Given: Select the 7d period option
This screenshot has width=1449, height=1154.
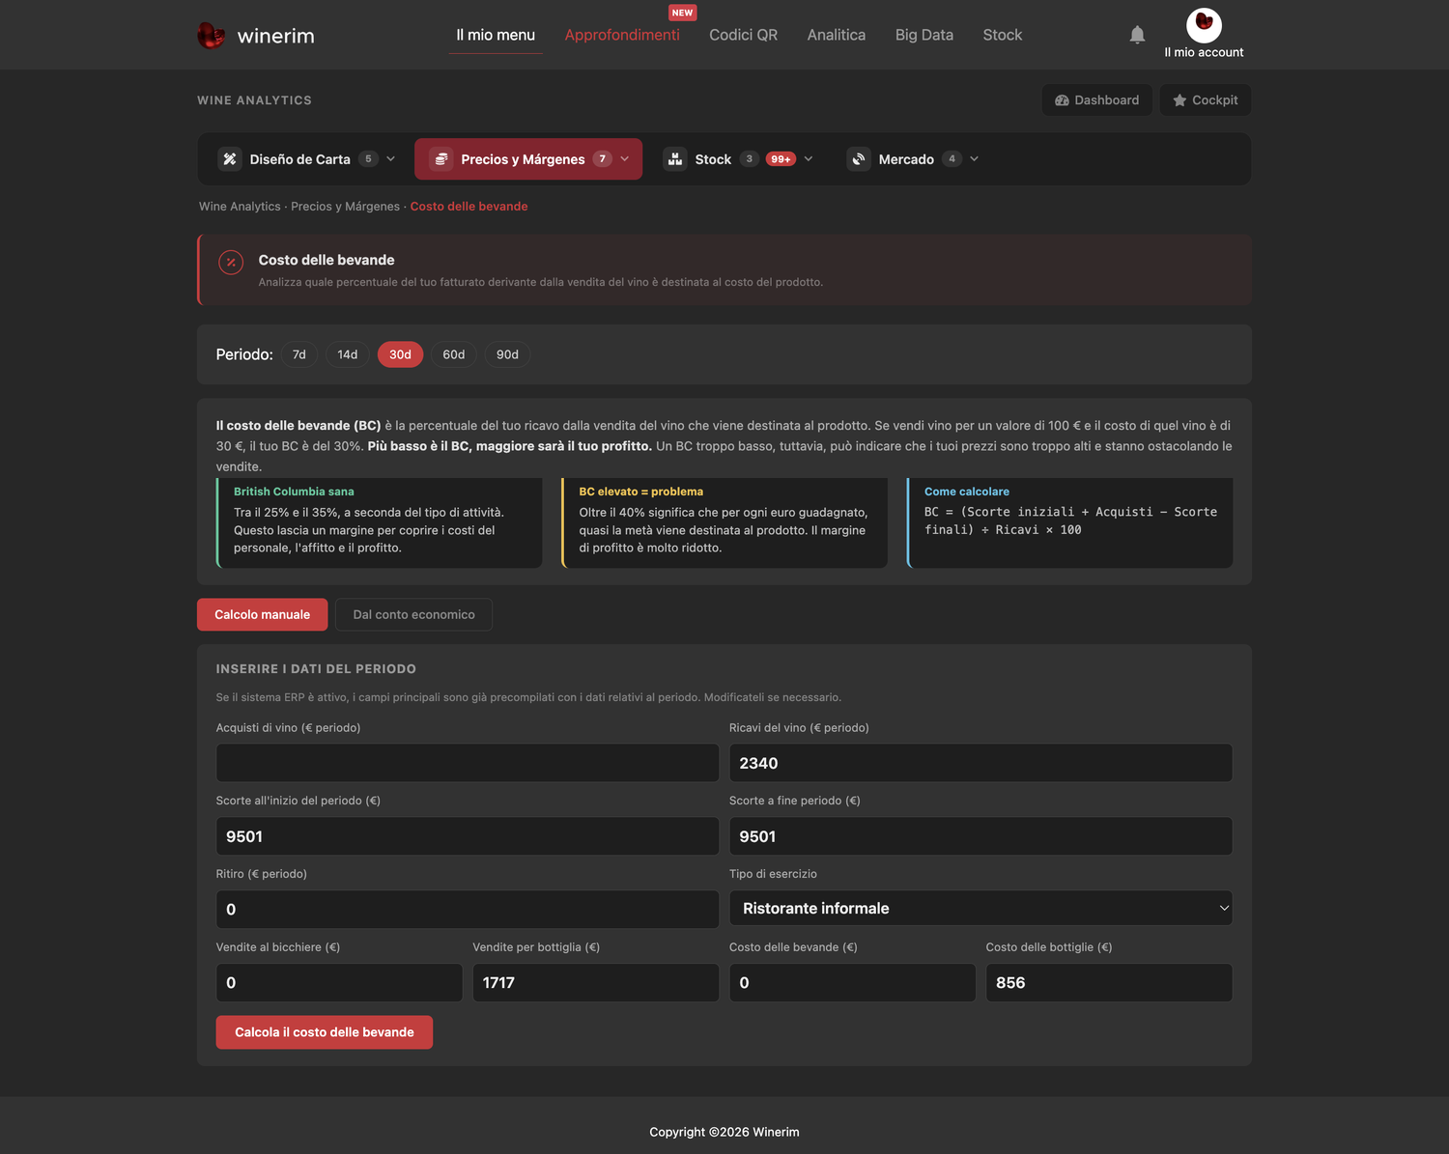Looking at the screenshot, I should (x=299, y=354).
